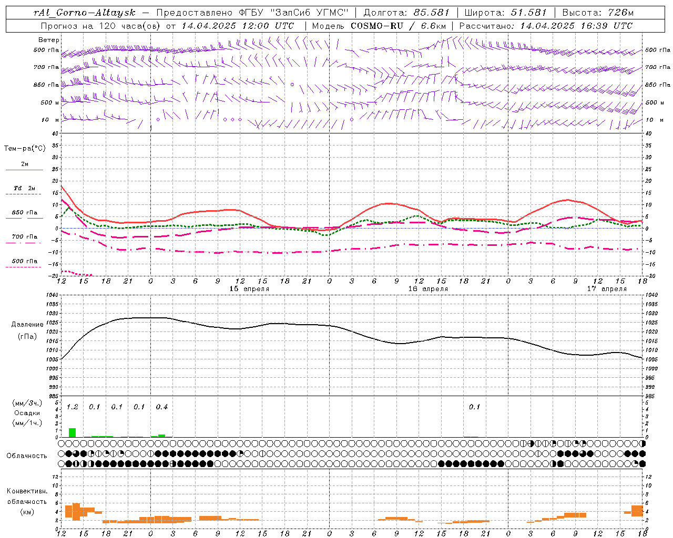Click the (гПа) unit label under Давление
673x538 pixels.
27,336
